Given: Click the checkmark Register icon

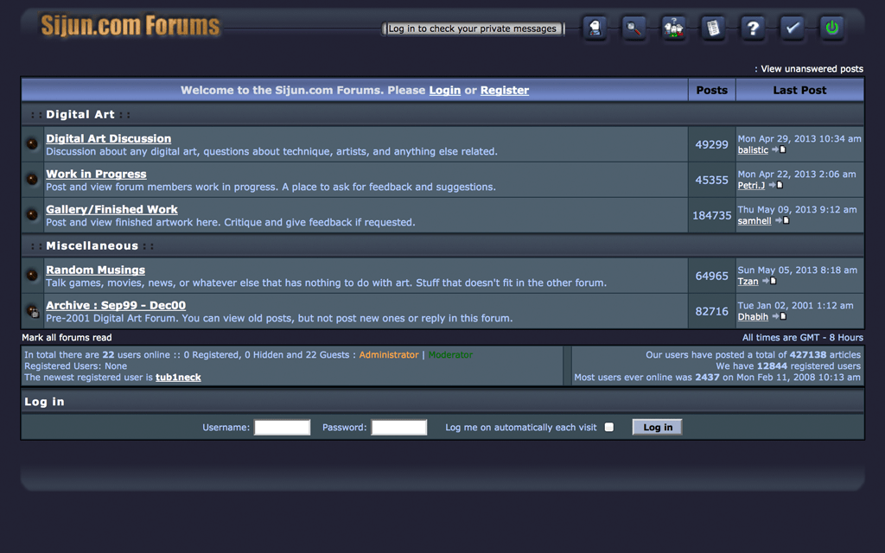Looking at the screenshot, I should 793,29.
